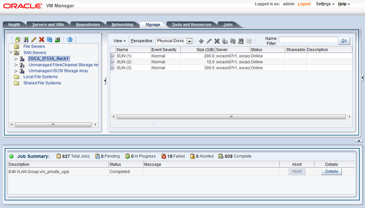The image size is (365, 208).
Task: Click the greyed-out last disk toolbar icon
Action: coord(248,41)
